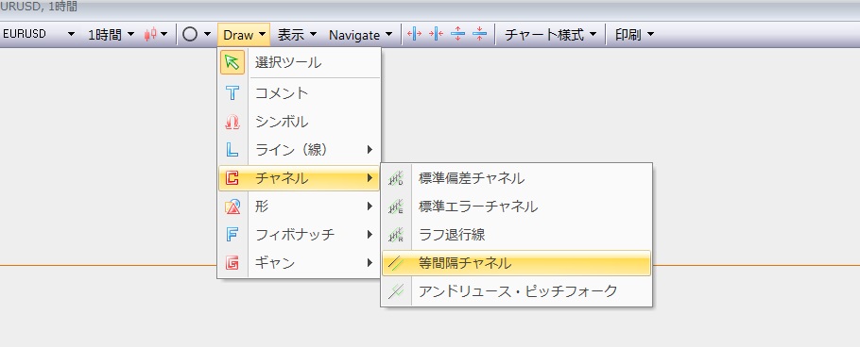Click the expand horizontal spacing icon
The width and height of the screenshot is (860, 347).
click(414, 35)
